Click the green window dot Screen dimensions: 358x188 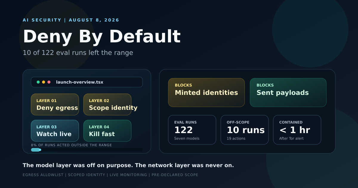(38, 82)
